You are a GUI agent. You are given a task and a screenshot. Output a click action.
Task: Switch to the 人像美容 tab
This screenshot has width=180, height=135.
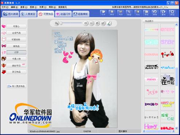(x=28, y=14)
